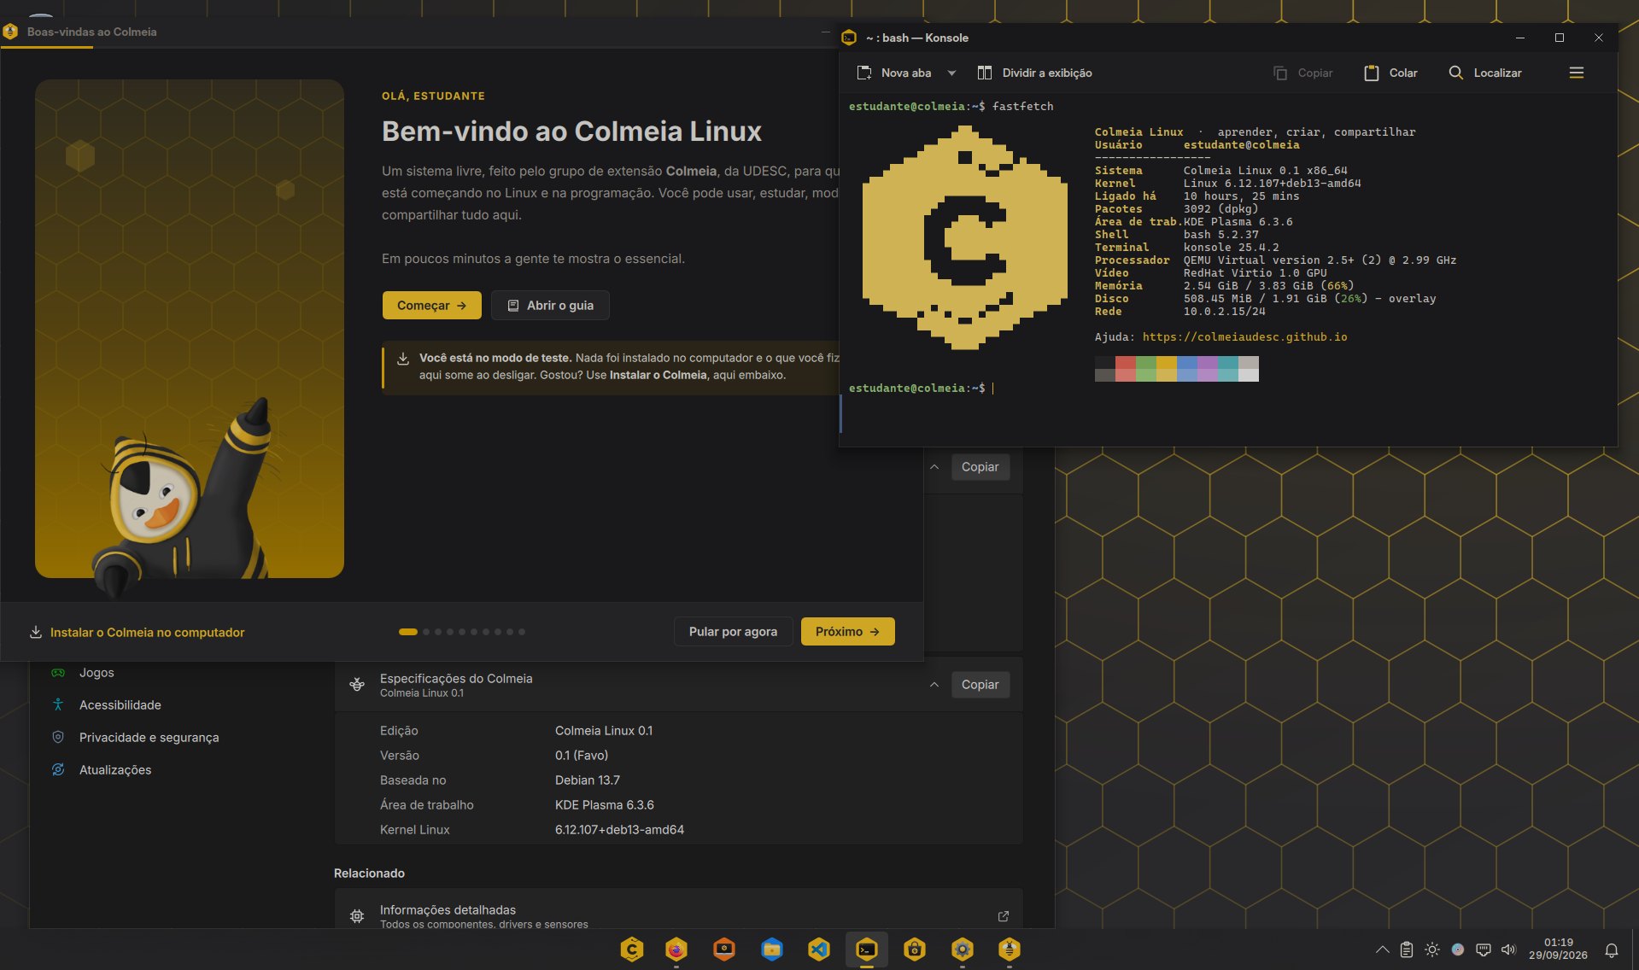Click the KDE Plasma 6.3.6 value in settings
This screenshot has height=970, width=1639.
[605, 805]
